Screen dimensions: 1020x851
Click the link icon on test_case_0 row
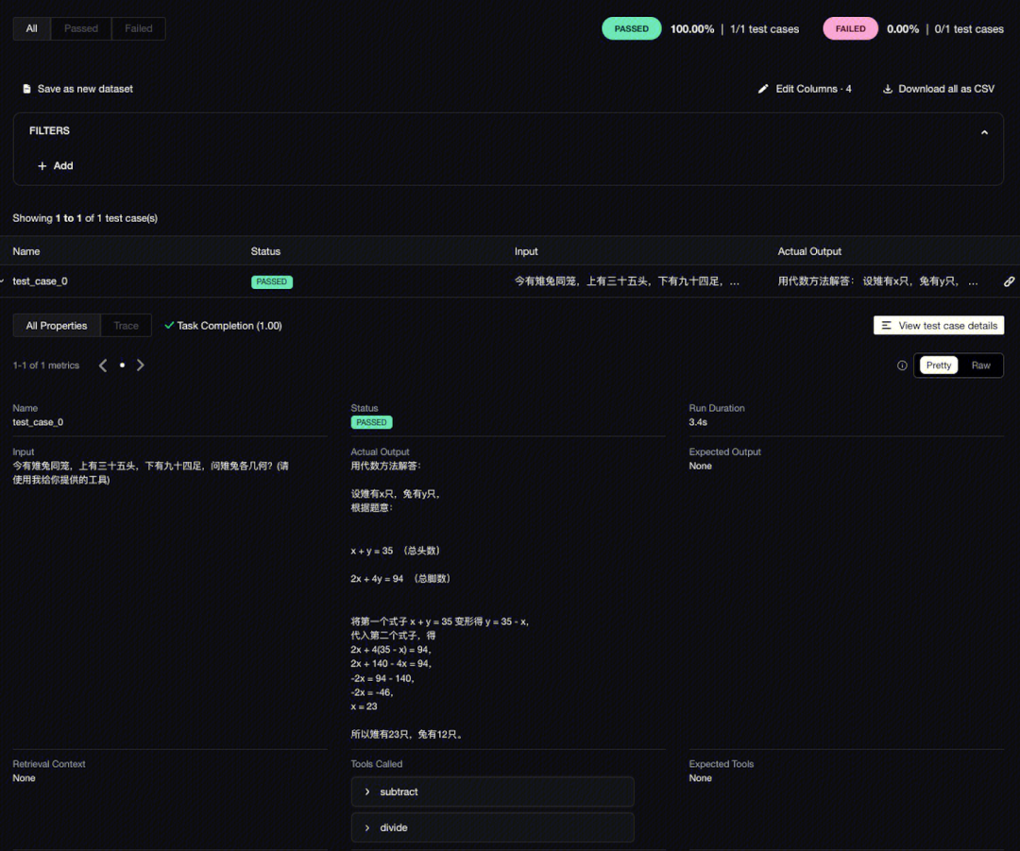[x=1009, y=281]
